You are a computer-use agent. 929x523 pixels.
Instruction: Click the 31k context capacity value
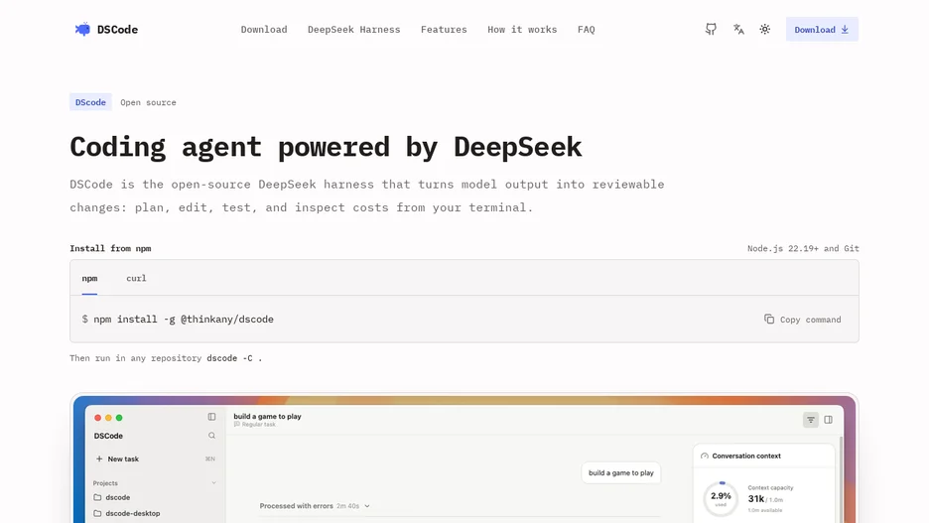point(756,499)
